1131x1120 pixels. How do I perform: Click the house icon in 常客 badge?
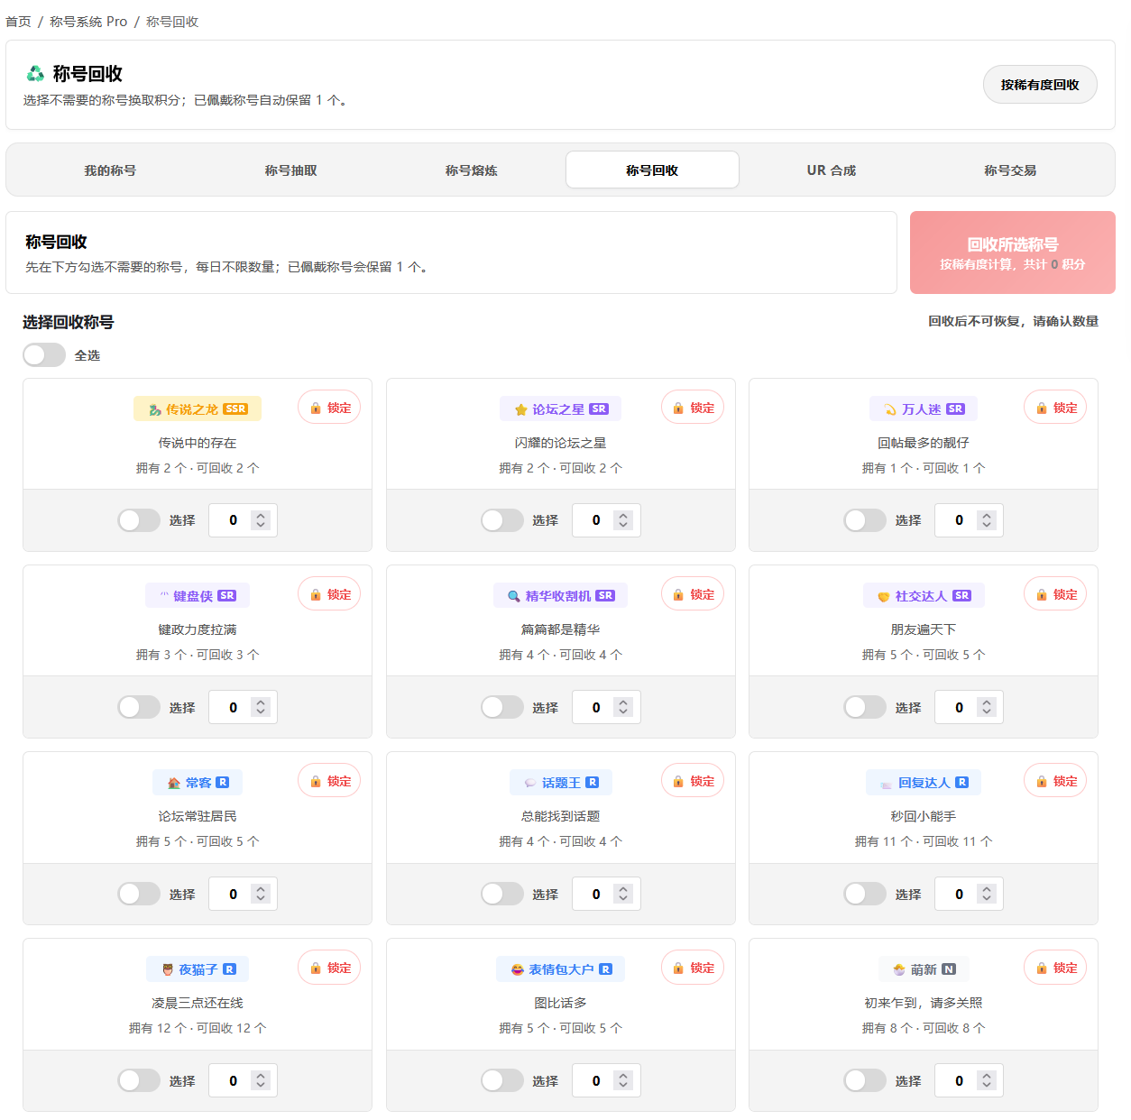point(174,783)
